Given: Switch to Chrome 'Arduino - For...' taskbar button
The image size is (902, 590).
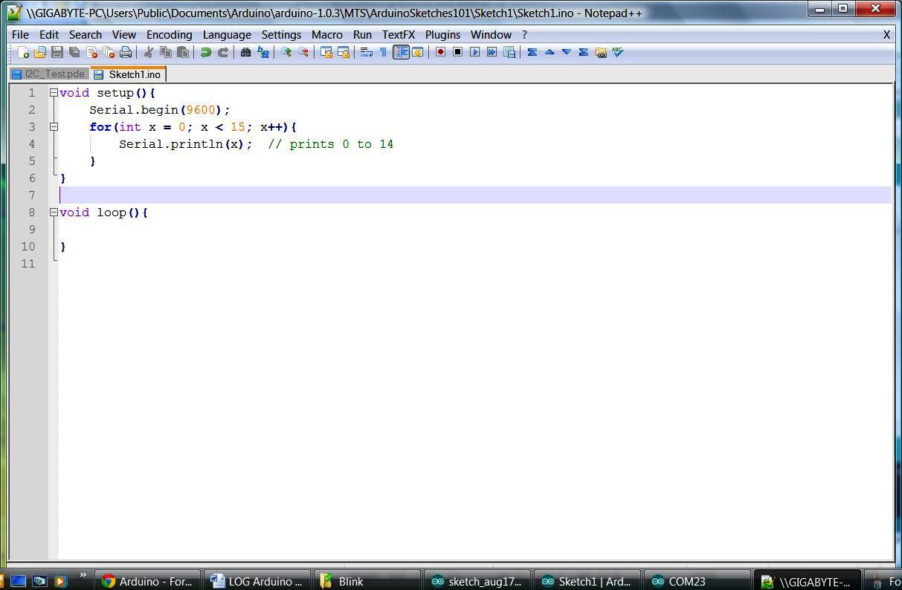Looking at the screenshot, I should click(147, 581).
